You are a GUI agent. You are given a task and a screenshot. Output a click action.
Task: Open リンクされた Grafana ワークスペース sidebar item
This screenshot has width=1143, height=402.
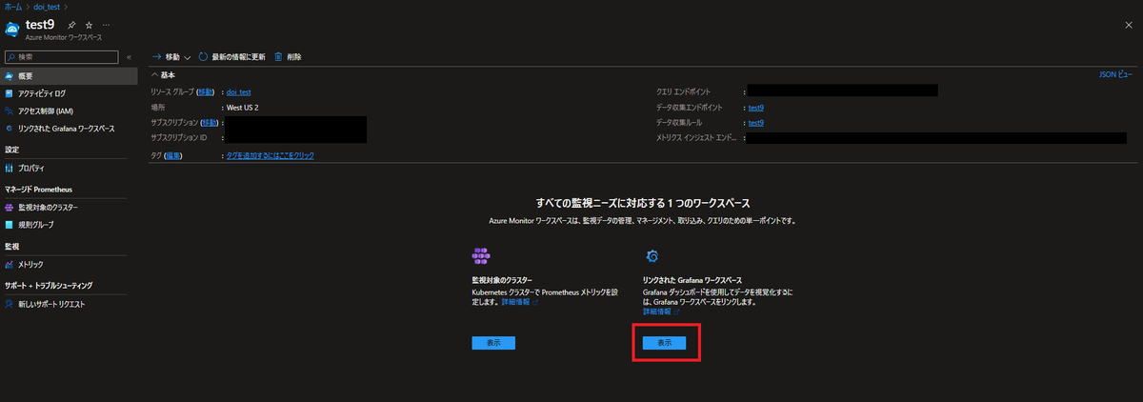coord(70,128)
